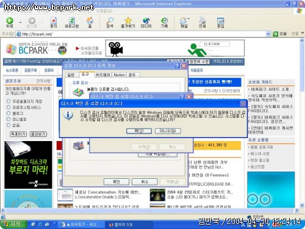This screenshot has height=229, width=305.
Task: Switch to the 도구 tab in properties dialog
Action: (85, 75)
